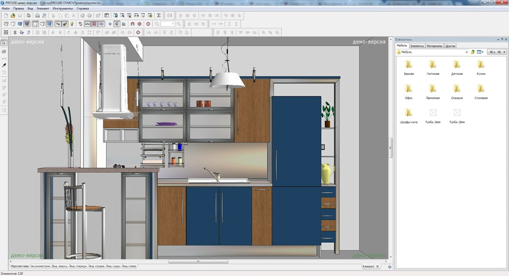Click the Print icon in the toolbar
The width and height of the screenshot is (509, 276).
pyautogui.click(x=37, y=15)
